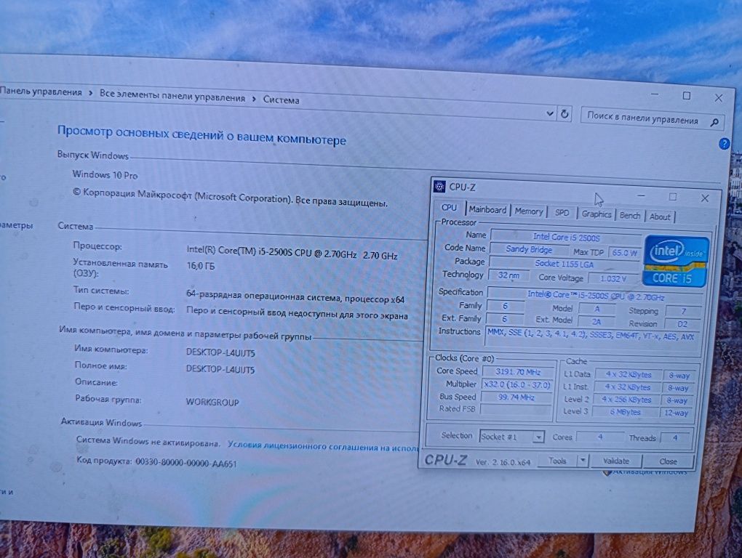Click the '3191.70 MHz' core speed value
Image resolution: width=742 pixels, height=558 pixels.
[x=518, y=372]
